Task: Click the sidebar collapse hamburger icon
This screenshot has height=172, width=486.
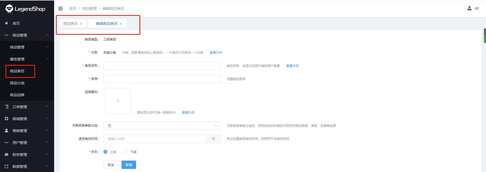Action: click(x=61, y=9)
